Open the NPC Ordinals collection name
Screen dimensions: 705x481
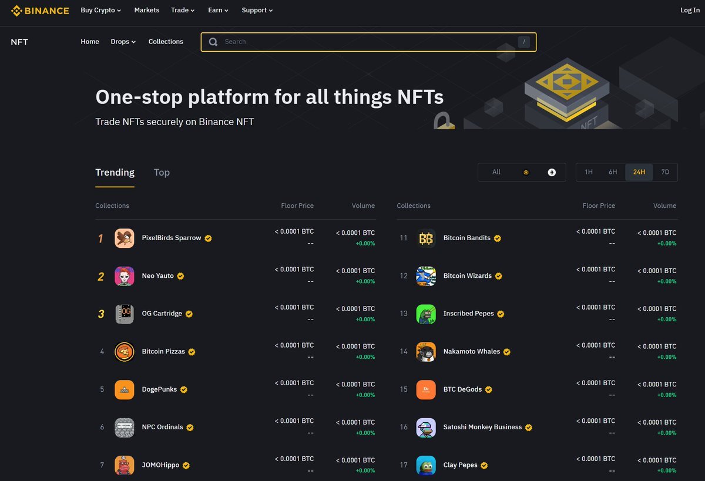click(x=163, y=427)
